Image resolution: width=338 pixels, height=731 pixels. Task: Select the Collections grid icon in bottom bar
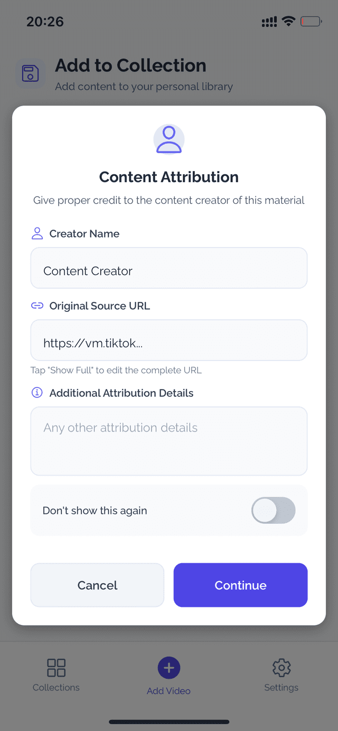coord(56,667)
